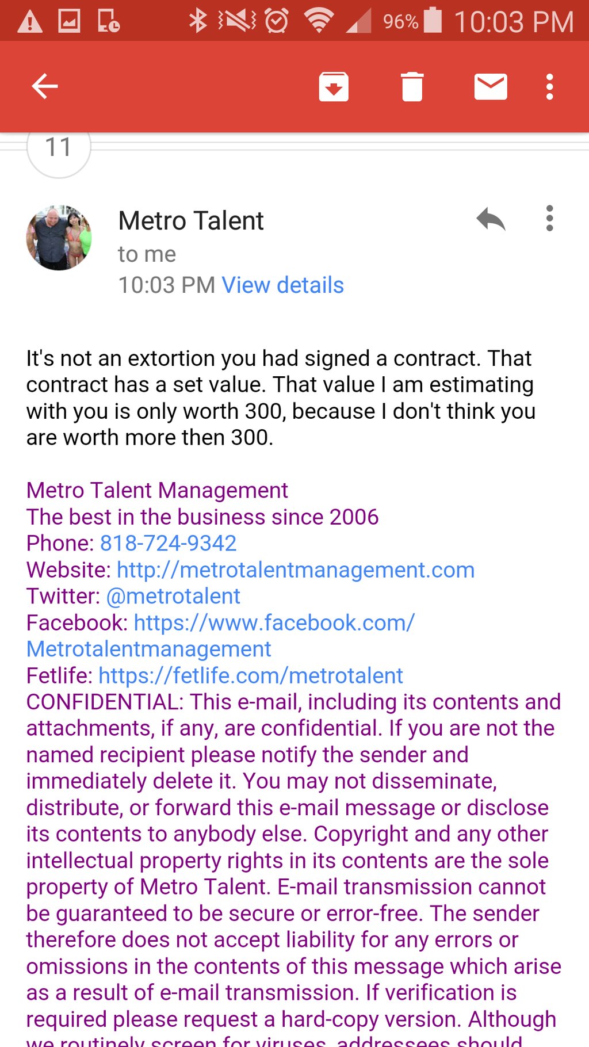The width and height of the screenshot is (589, 1047).
Task: Tap the Wi-Fi status bar icon
Action: [319, 21]
